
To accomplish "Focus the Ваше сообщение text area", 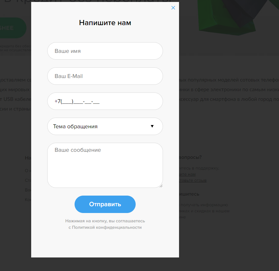I will coord(105,165).
